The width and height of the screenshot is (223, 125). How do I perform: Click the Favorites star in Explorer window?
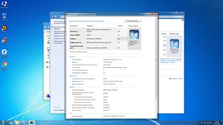47,36
